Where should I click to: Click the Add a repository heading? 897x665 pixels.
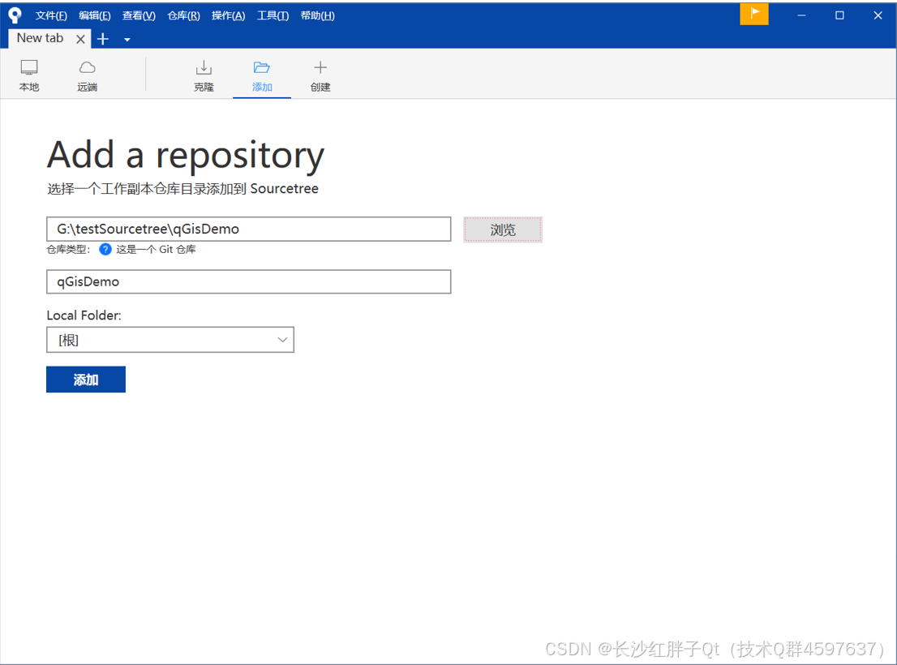coord(186,155)
